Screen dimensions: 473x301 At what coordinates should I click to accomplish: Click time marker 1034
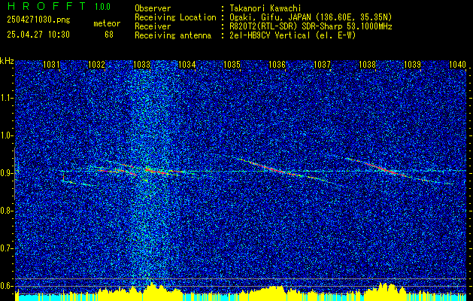[186, 64]
